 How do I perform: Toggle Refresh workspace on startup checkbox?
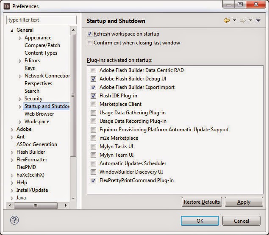(89, 33)
